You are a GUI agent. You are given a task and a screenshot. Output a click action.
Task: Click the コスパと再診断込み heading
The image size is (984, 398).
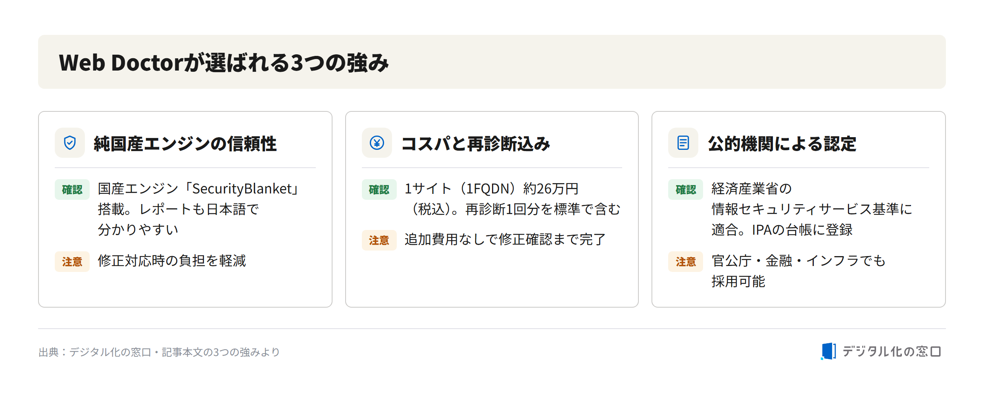pyautogui.click(x=476, y=144)
